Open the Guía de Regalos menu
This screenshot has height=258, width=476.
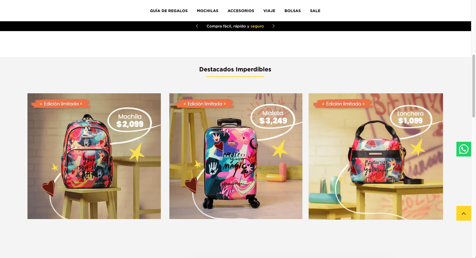click(x=169, y=11)
